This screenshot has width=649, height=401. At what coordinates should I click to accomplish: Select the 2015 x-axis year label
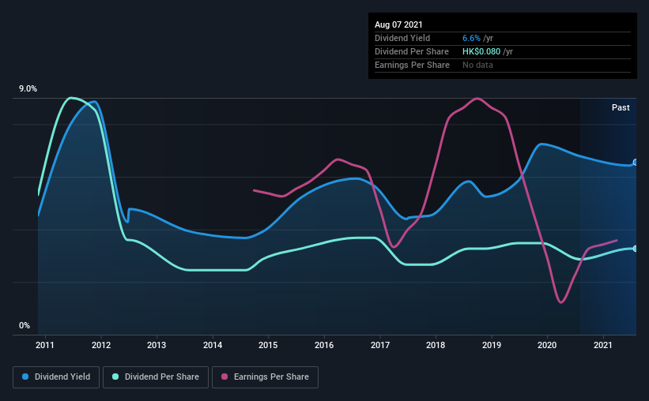point(268,345)
